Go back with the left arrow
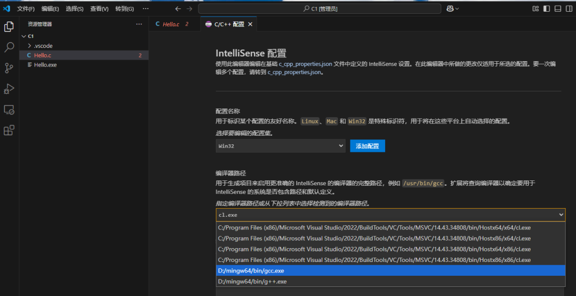The image size is (576, 296). click(x=178, y=9)
